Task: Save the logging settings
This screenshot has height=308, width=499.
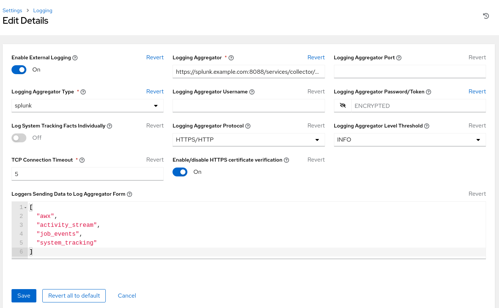Action: [24, 296]
